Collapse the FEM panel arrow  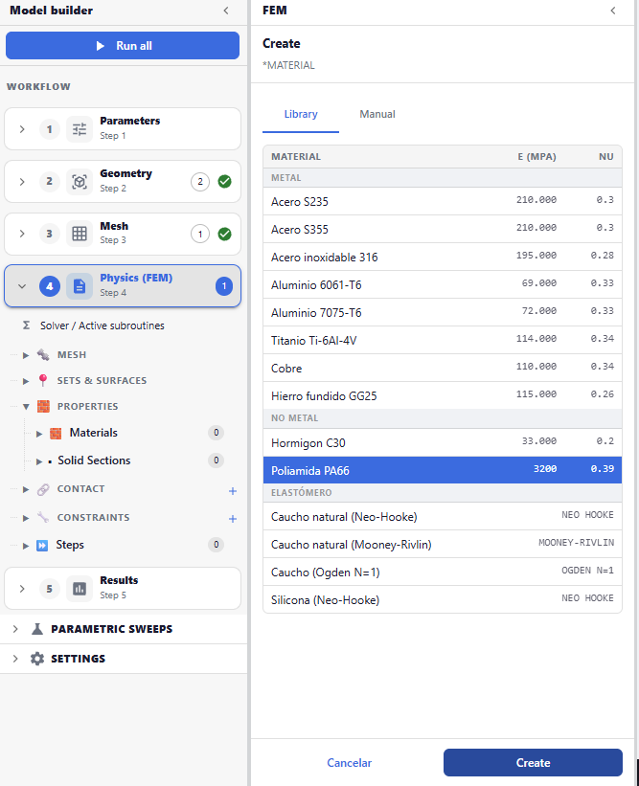[613, 11]
